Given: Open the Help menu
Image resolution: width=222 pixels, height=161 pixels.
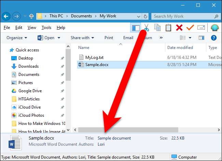Looking at the screenshot, I should pos(61,28).
